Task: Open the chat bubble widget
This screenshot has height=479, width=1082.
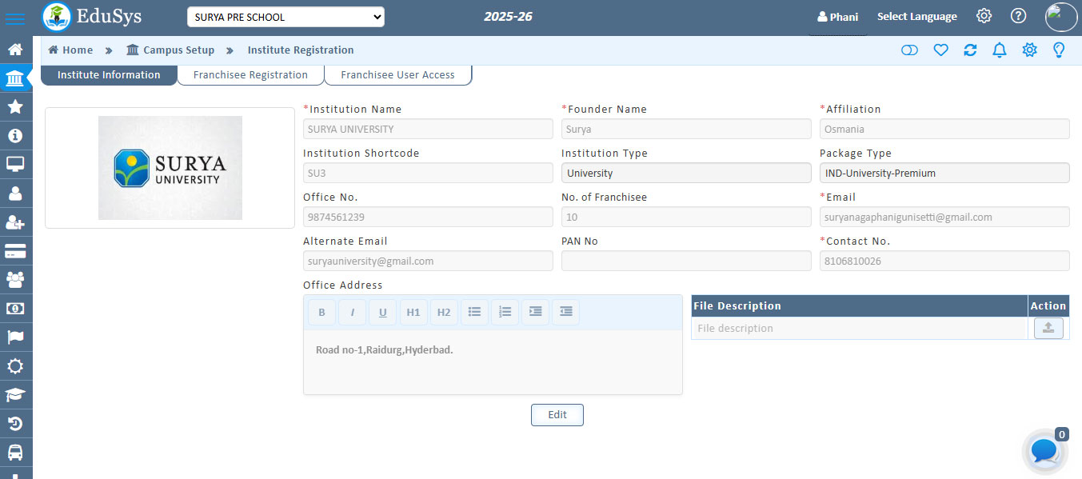Action: (x=1044, y=451)
